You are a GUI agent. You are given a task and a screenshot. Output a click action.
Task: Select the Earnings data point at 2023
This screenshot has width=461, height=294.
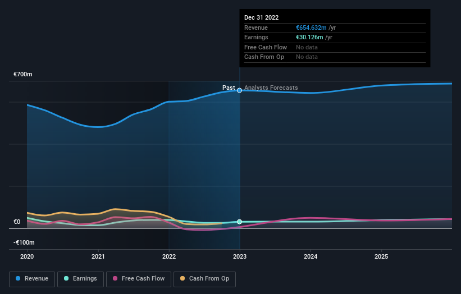[240, 222]
